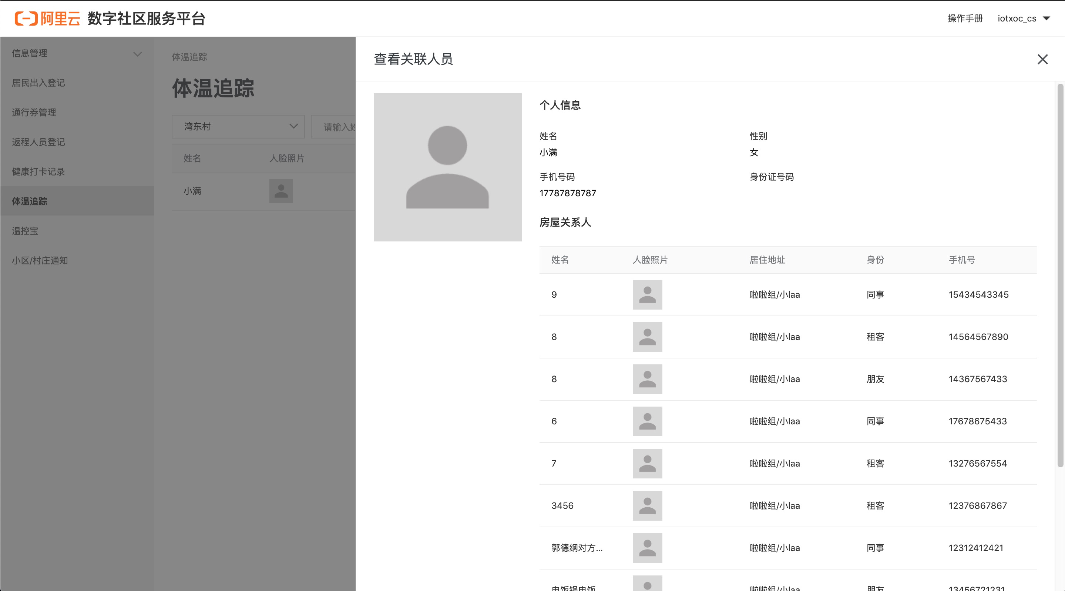Open the iotxoc_cs account dropdown
The image size is (1065, 591).
click(x=1023, y=18)
